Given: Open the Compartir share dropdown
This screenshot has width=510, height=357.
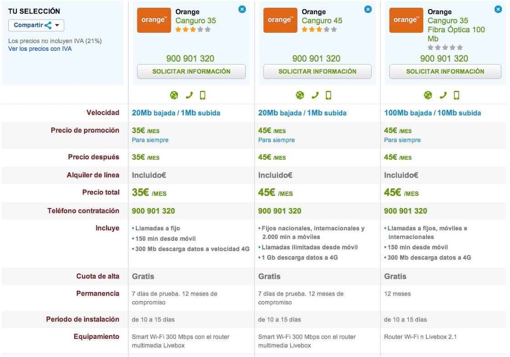Looking at the screenshot, I should [x=36, y=25].
